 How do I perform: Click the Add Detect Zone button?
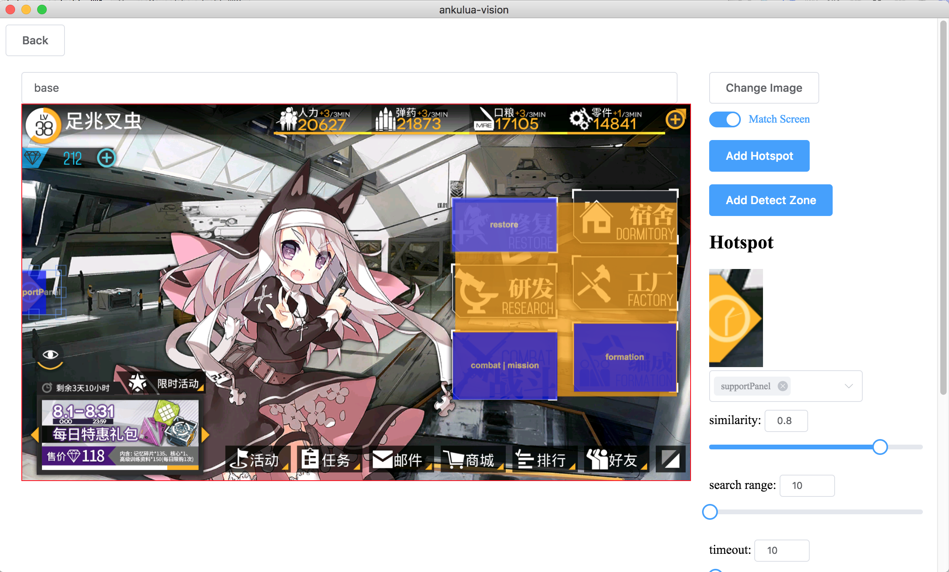point(771,200)
